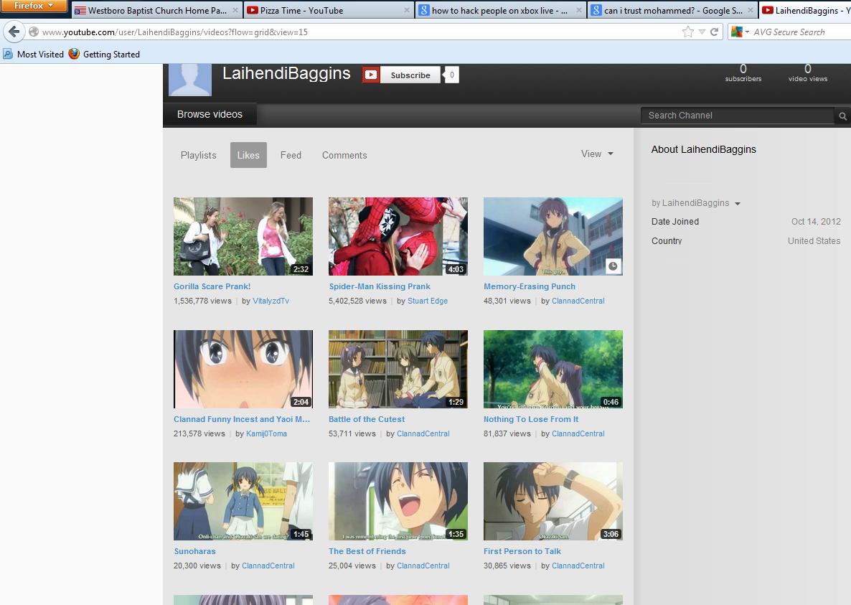Switch to Pizza Time - YouTube tab

click(328, 10)
